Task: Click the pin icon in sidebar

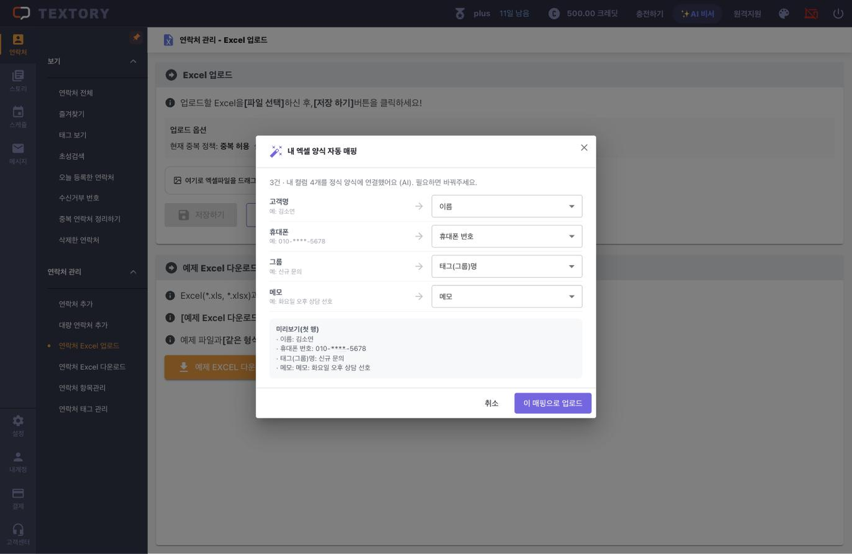Action: [136, 37]
